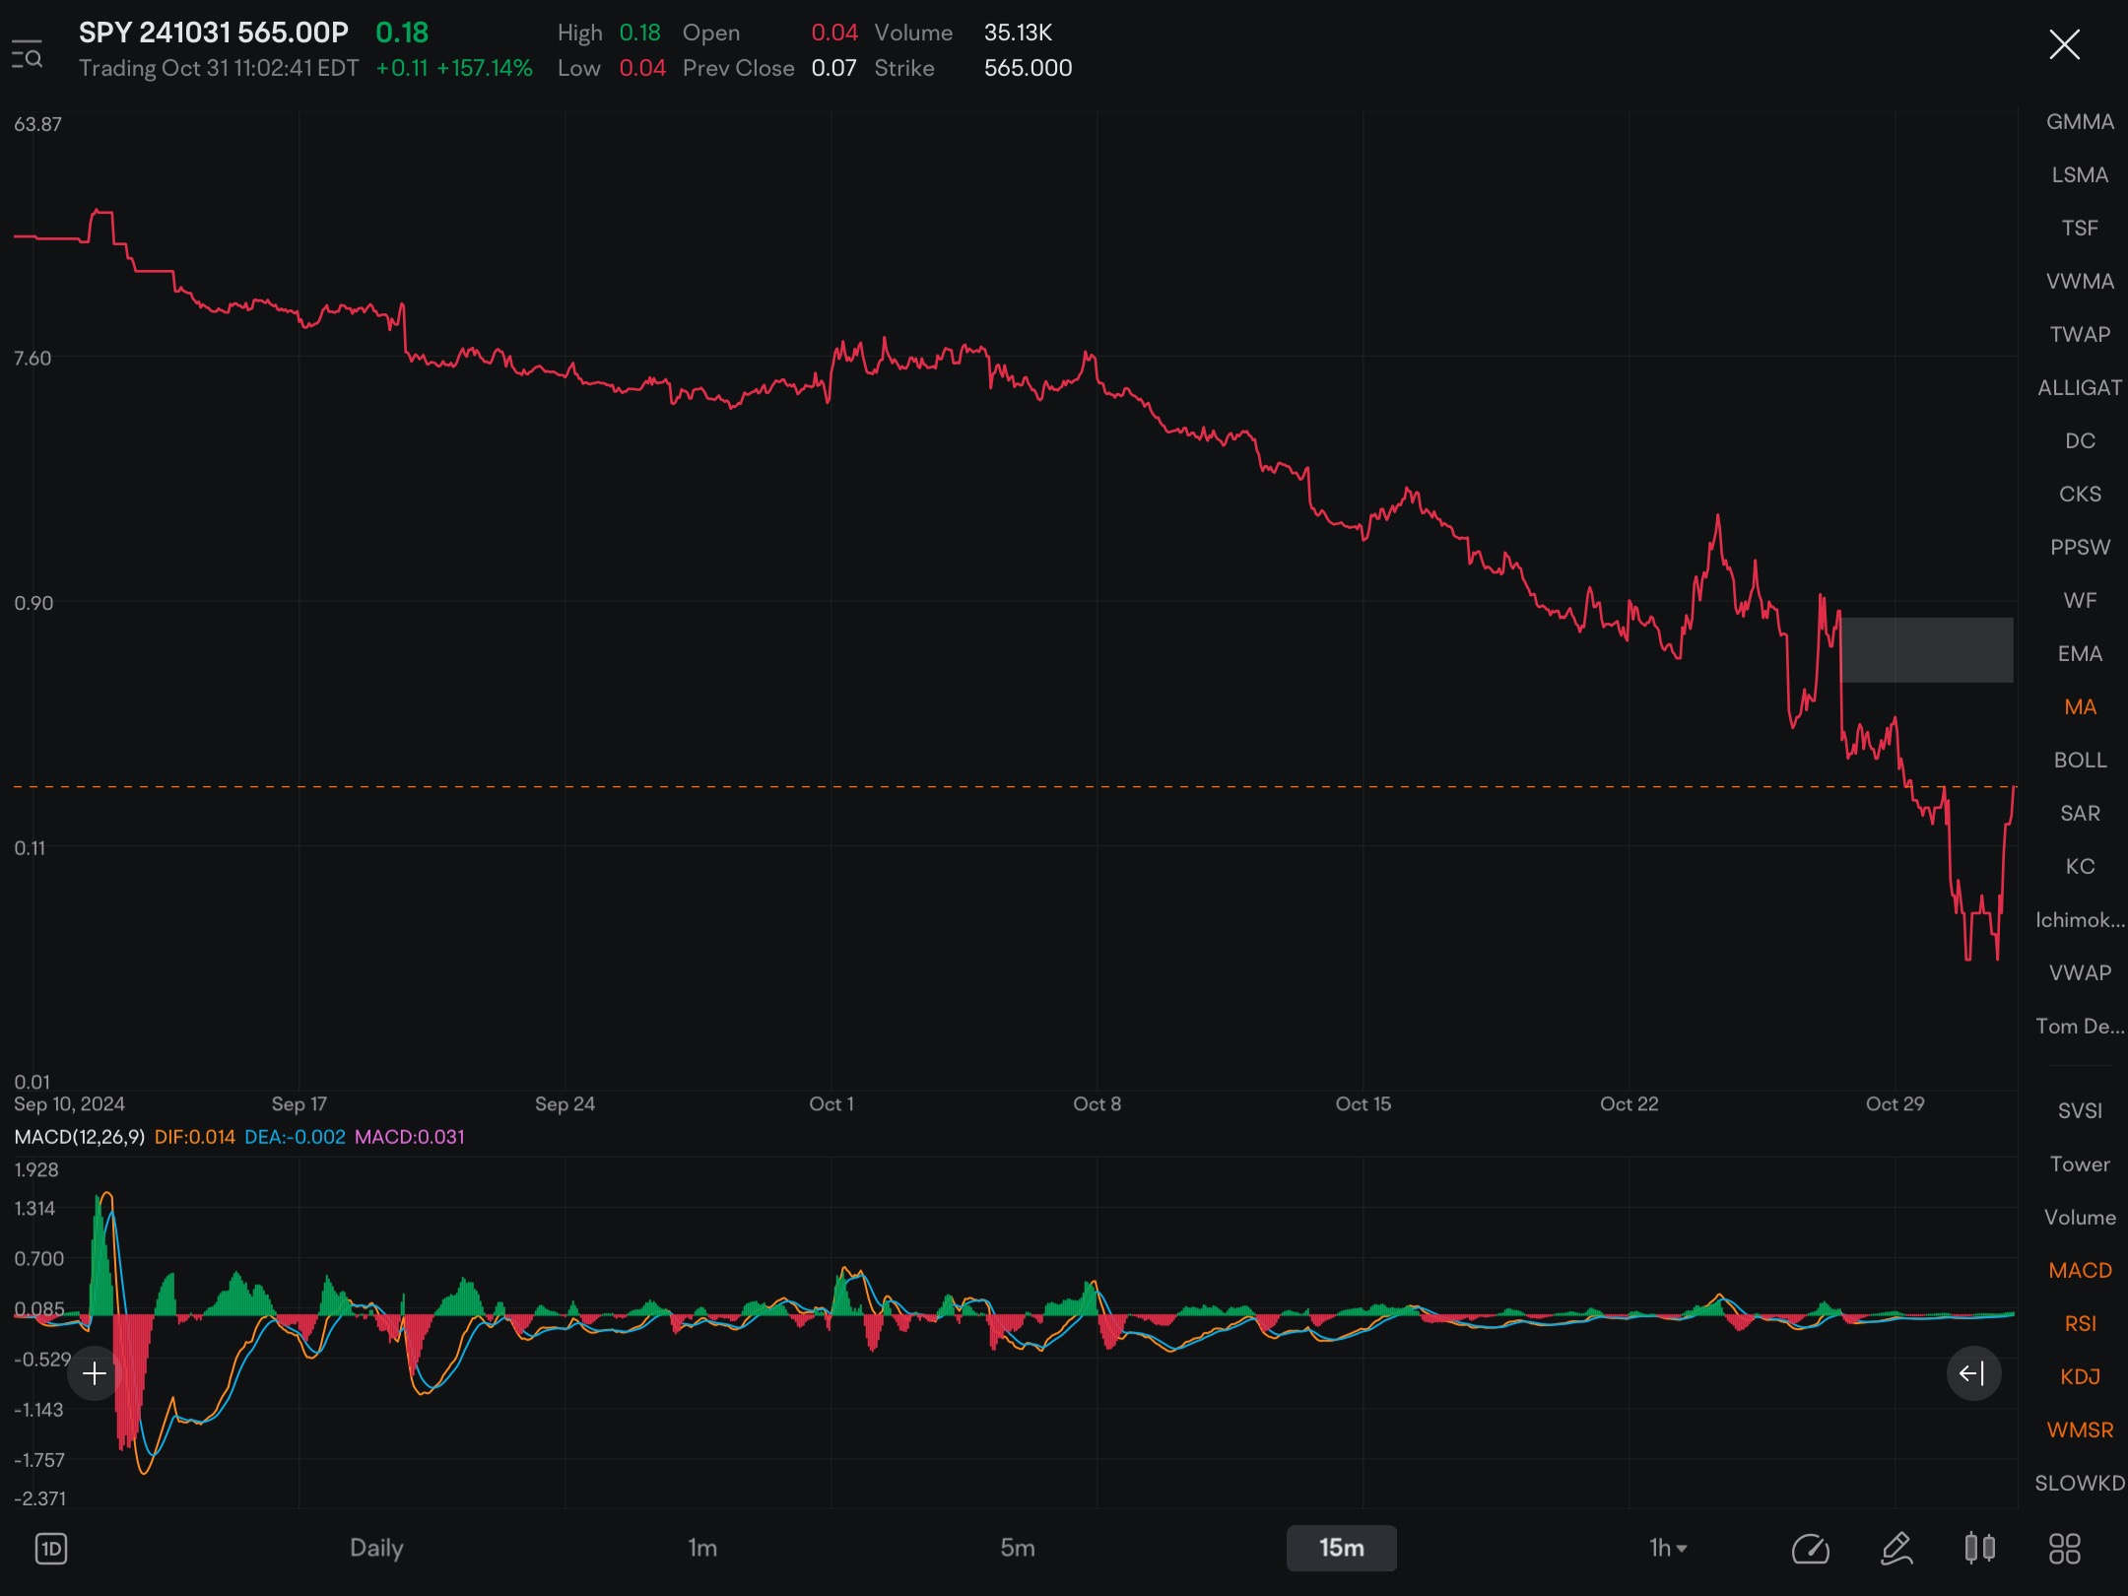The width and height of the screenshot is (2128, 1596).
Task: Toggle the ALLIGAT indicator
Action: tap(2080, 388)
